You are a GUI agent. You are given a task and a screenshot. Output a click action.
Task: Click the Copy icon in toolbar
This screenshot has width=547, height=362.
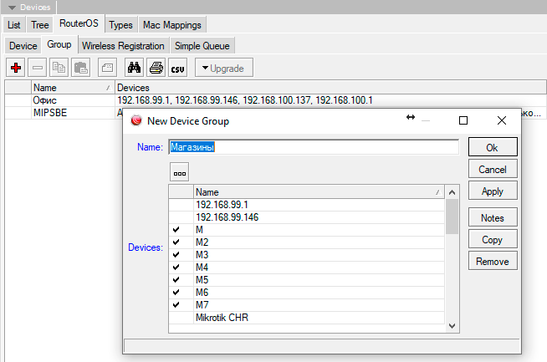pos(59,68)
